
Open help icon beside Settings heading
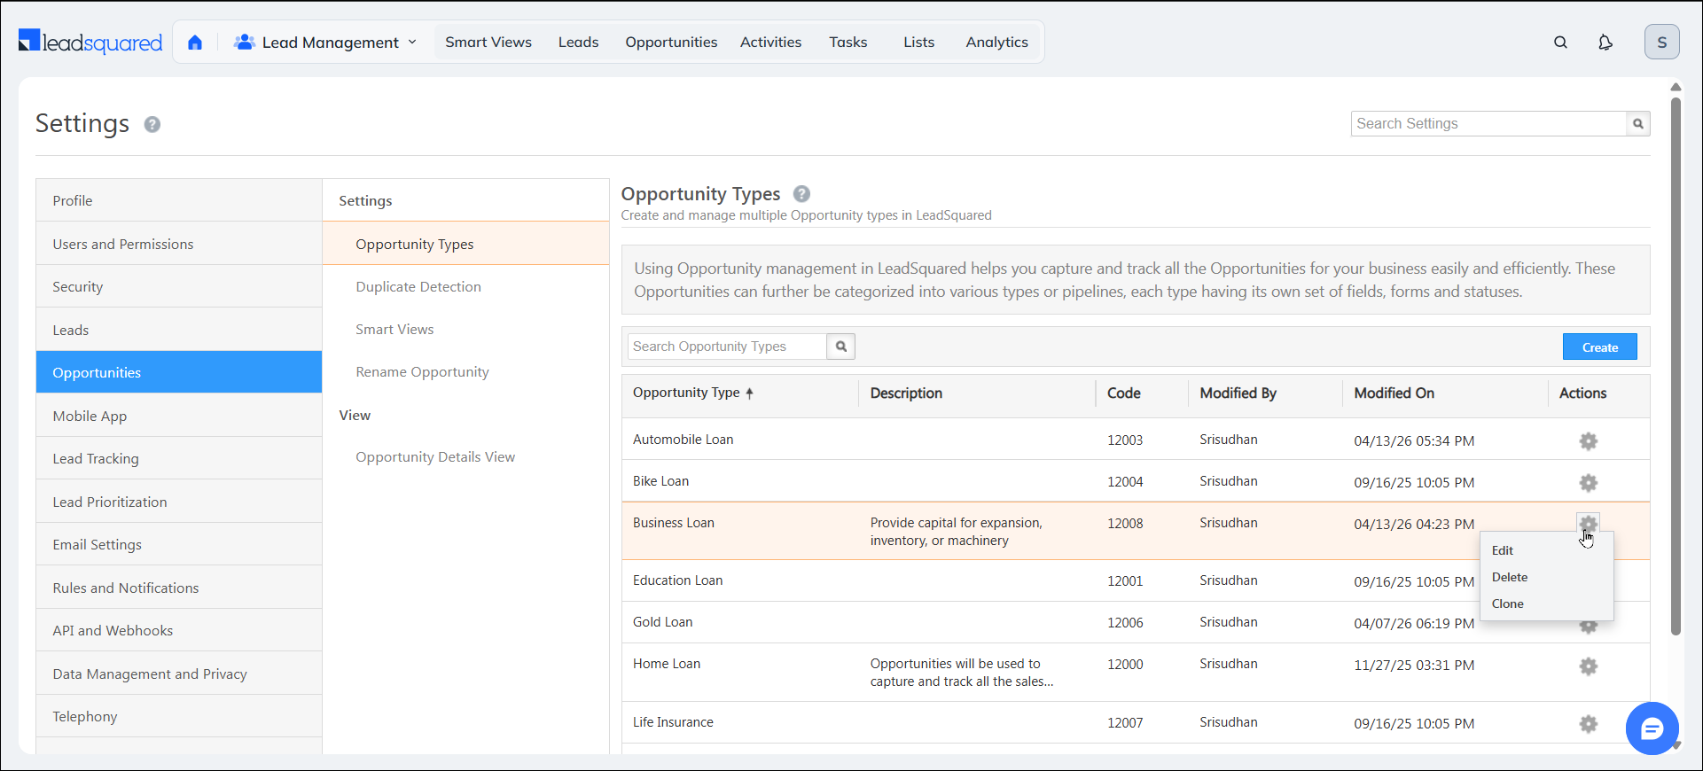point(152,124)
